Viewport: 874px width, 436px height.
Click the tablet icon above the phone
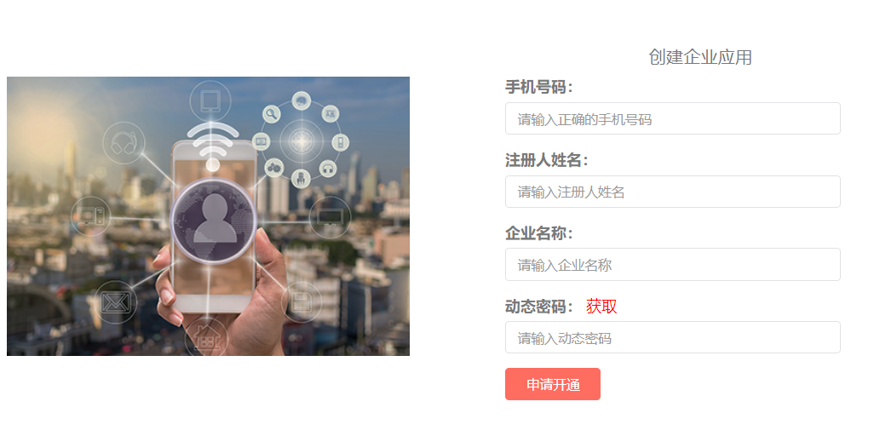pyautogui.click(x=210, y=102)
